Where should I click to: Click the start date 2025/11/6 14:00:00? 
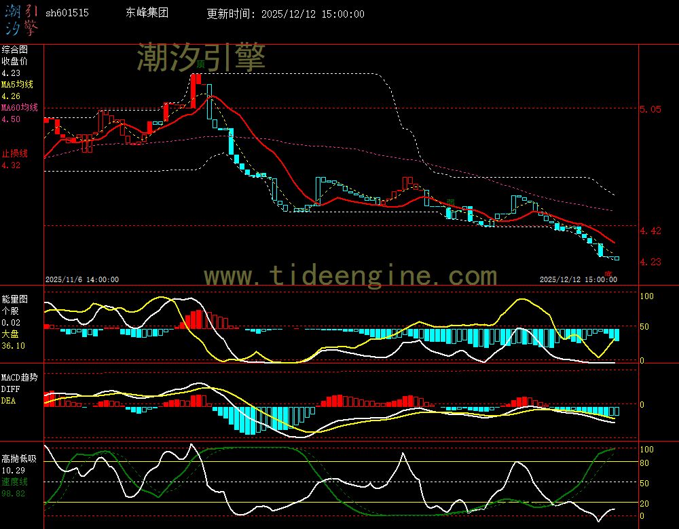(x=81, y=279)
